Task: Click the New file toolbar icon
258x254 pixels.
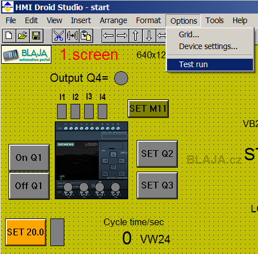Action: coord(9,36)
